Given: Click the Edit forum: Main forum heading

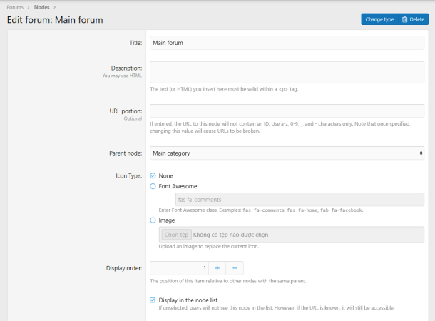Looking at the screenshot, I should (x=55, y=20).
